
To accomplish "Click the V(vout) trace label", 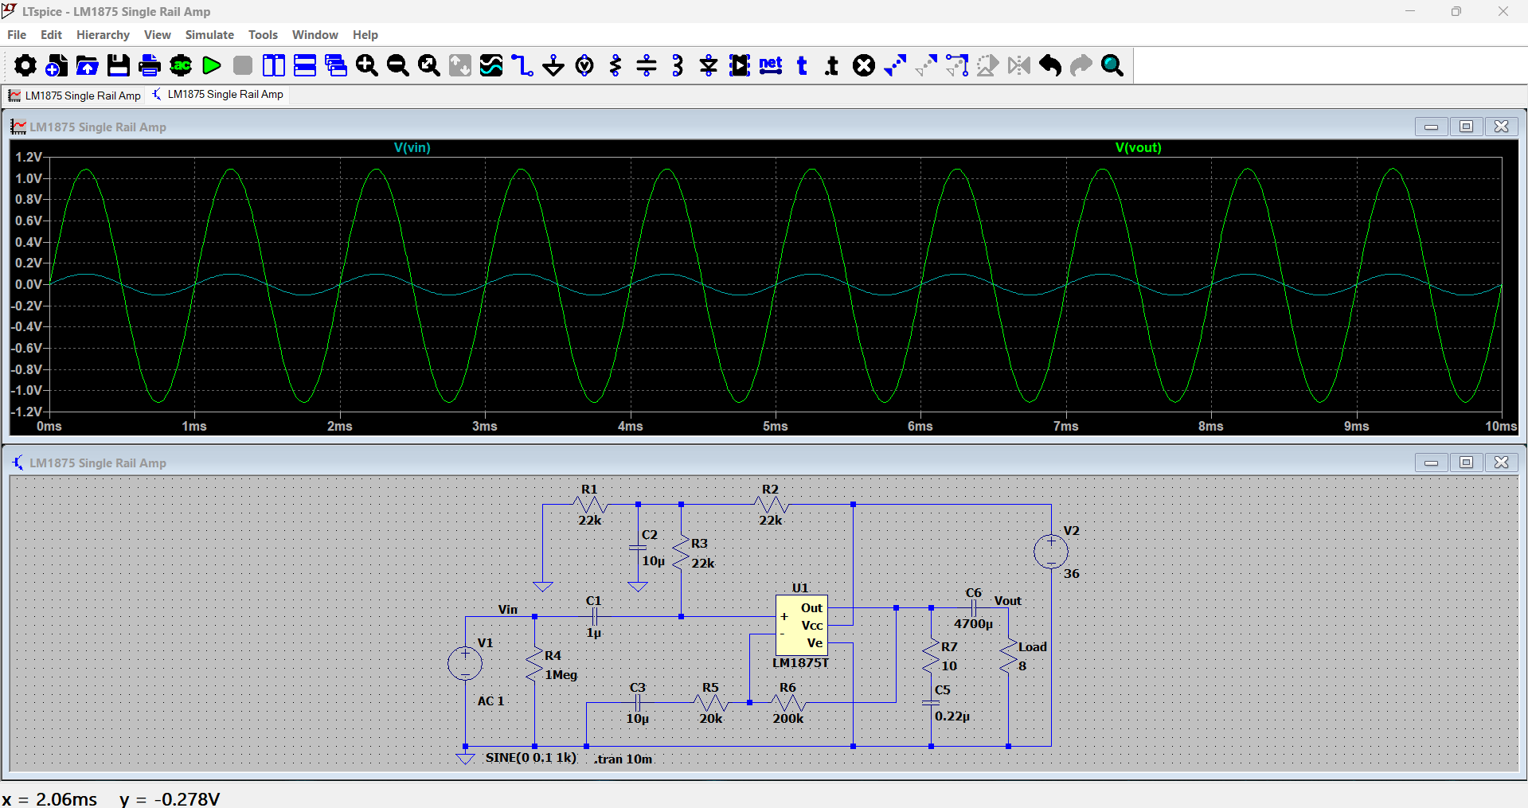I will 1138,148.
